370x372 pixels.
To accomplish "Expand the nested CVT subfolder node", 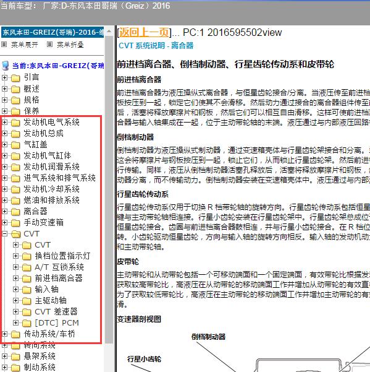I will (x=15, y=245).
